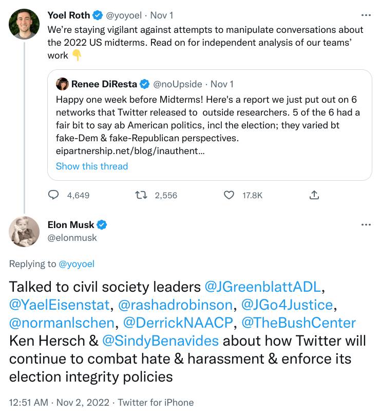
Task: Open the more options menu on Elon Musk's tweet
Action: click(x=366, y=225)
